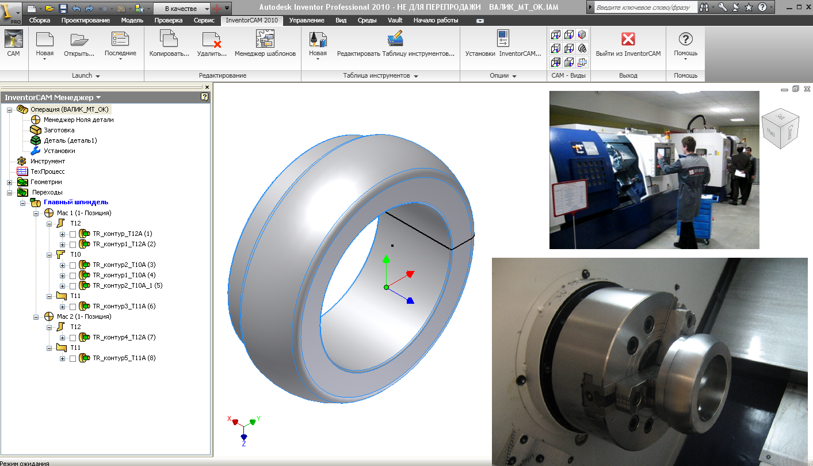
Task: Click the key icon in the title bar
Action: [x=723, y=7]
